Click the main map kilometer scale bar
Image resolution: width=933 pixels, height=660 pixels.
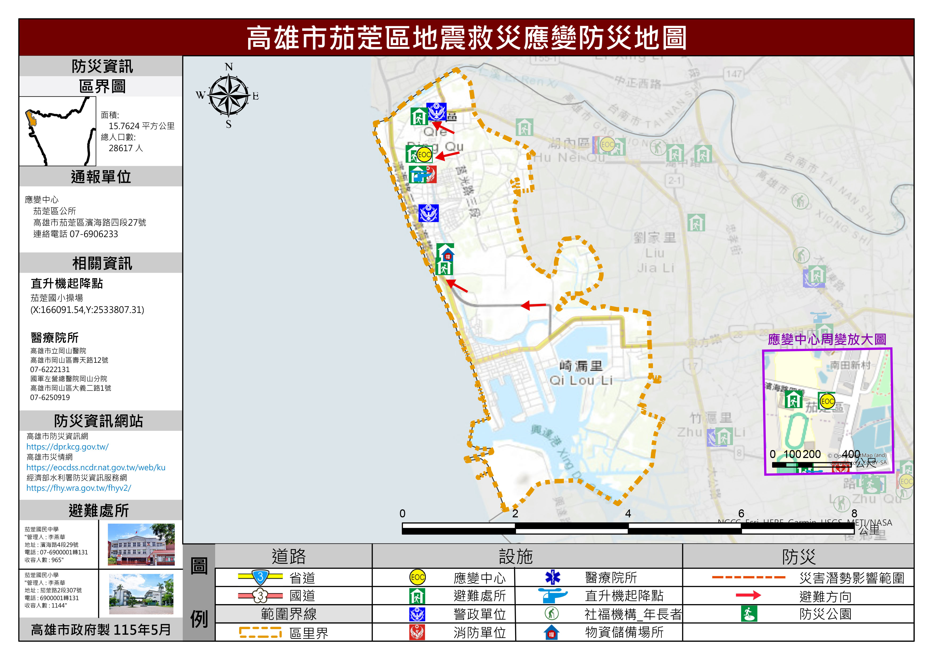click(x=628, y=528)
